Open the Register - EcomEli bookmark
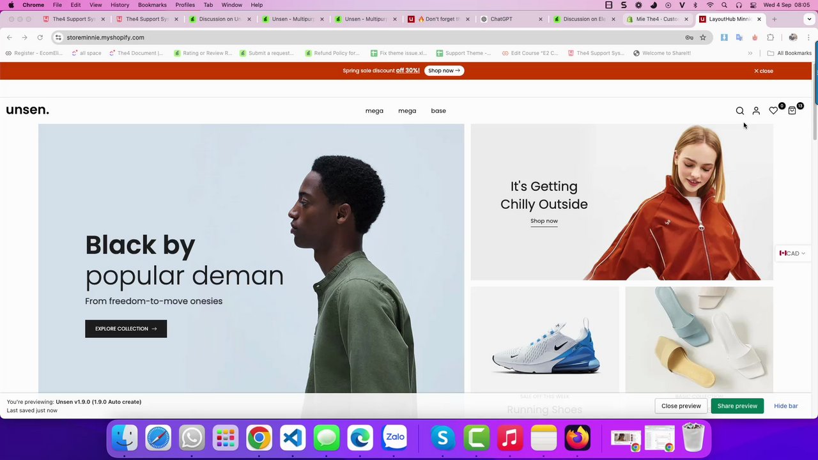The height and width of the screenshot is (460, 818). pos(34,53)
